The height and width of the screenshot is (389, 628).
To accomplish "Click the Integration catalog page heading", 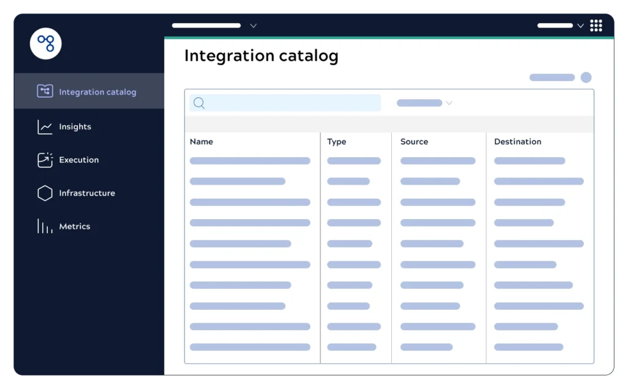I will [261, 56].
